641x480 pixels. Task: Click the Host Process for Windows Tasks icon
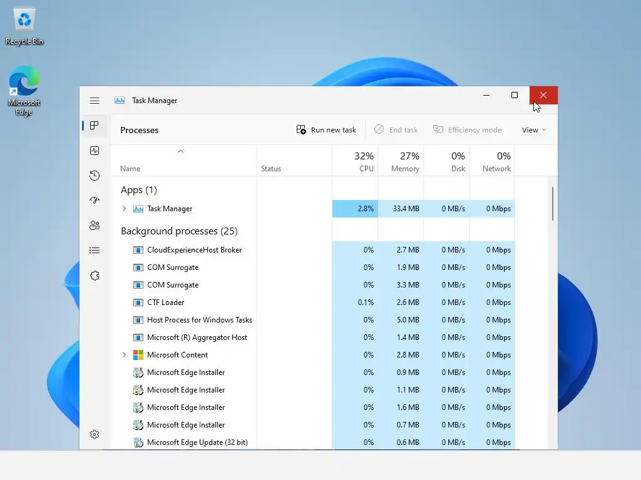(138, 320)
